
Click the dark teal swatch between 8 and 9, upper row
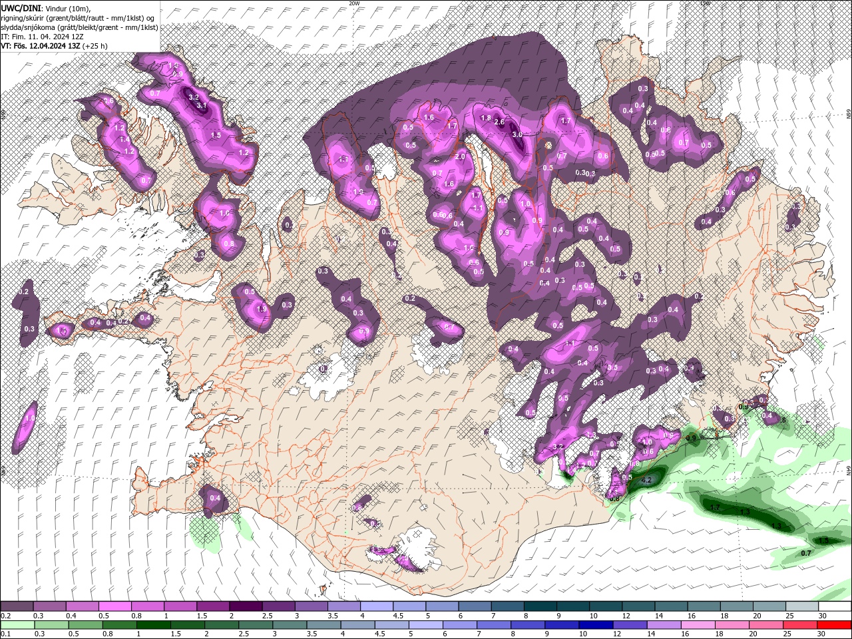(x=539, y=606)
